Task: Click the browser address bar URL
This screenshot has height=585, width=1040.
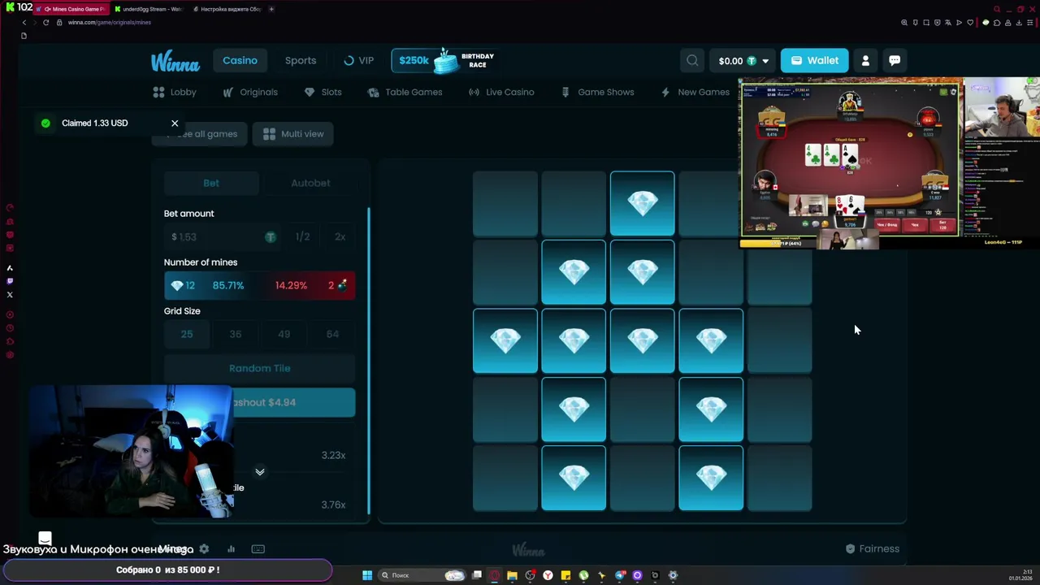Action: click(x=110, y=23)
